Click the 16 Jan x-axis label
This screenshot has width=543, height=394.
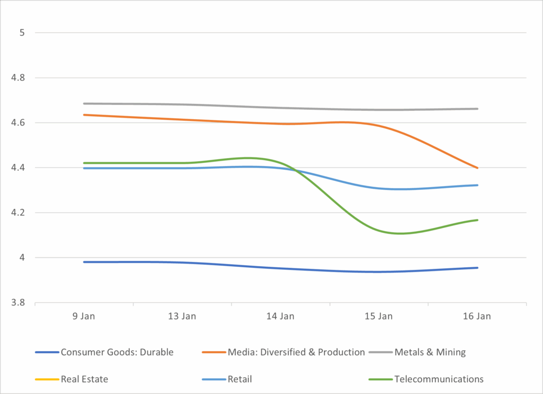coord(477,317)
